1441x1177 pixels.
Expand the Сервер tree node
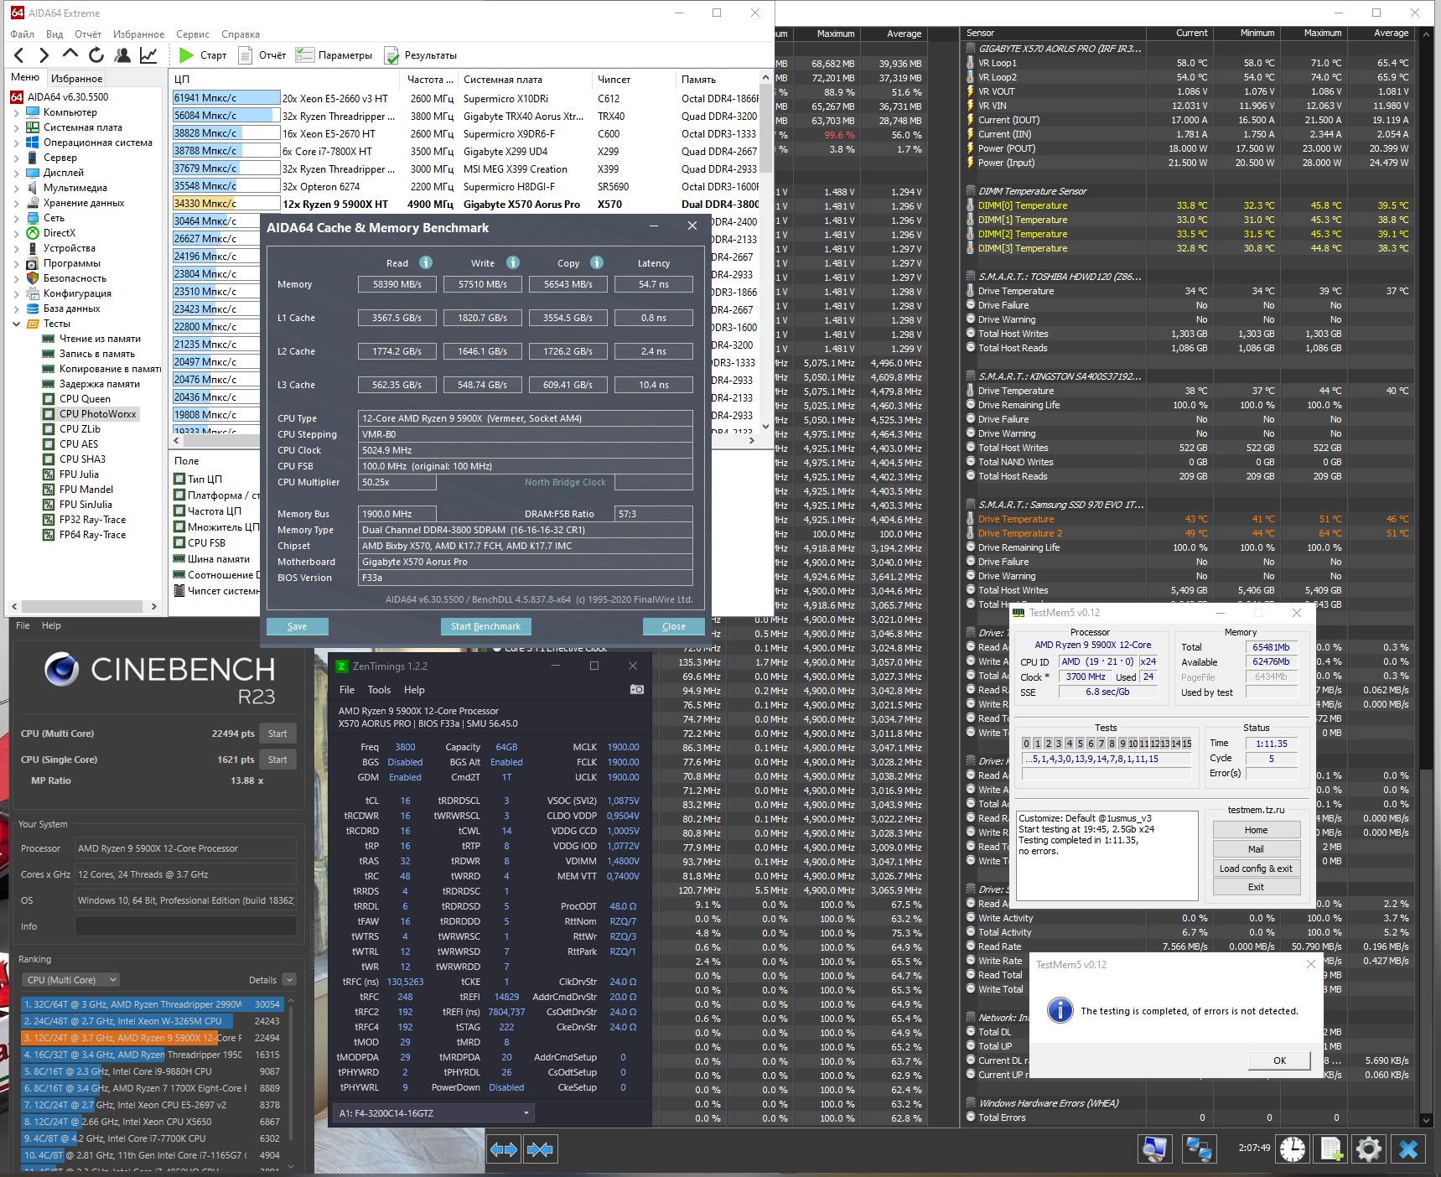pyautogui.click(x=16, y=158)
